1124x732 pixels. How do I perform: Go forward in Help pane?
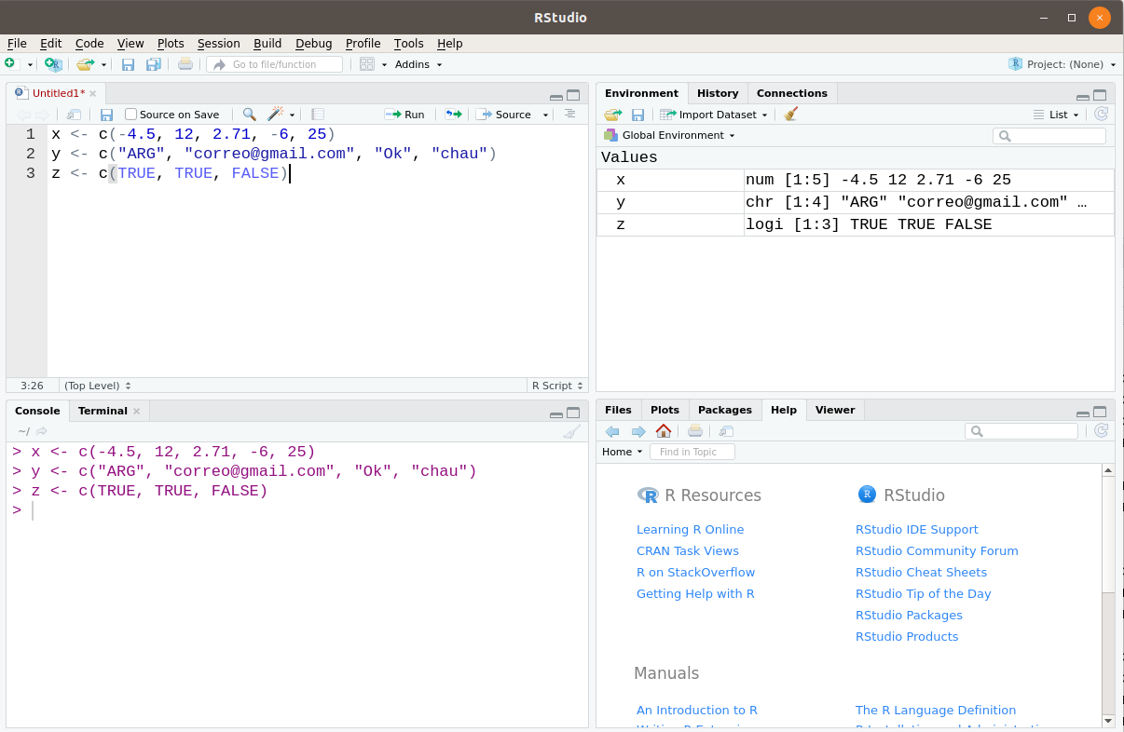(638, 431)
